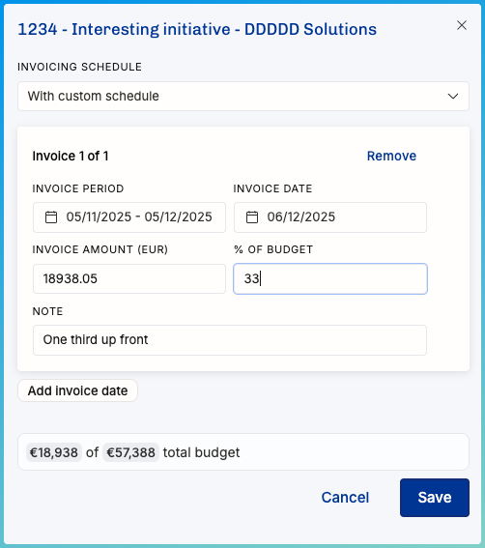
Task: Open the 06/12/2025 invoice date picker
Action: (330, 217)
